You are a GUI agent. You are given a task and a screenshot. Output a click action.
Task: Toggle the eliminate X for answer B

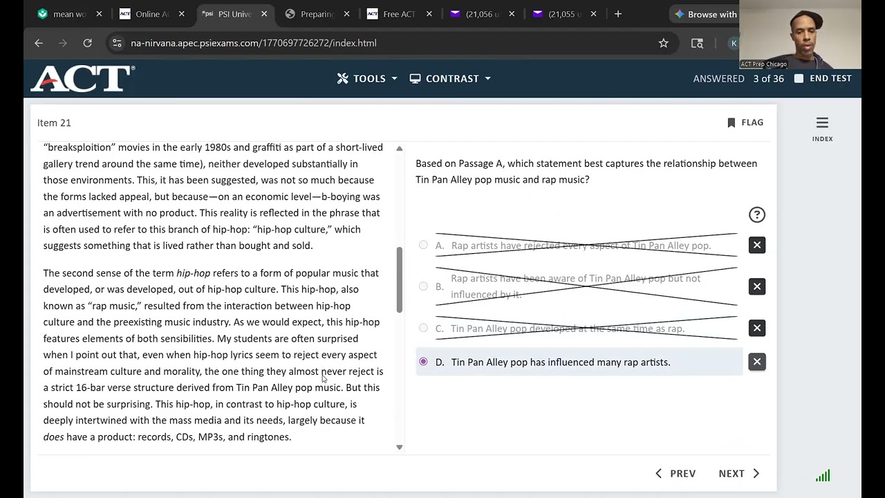coord(757,286)
